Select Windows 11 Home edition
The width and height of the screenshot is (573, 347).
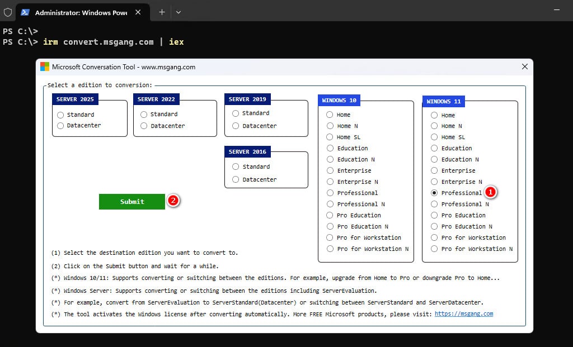point(443,115)
